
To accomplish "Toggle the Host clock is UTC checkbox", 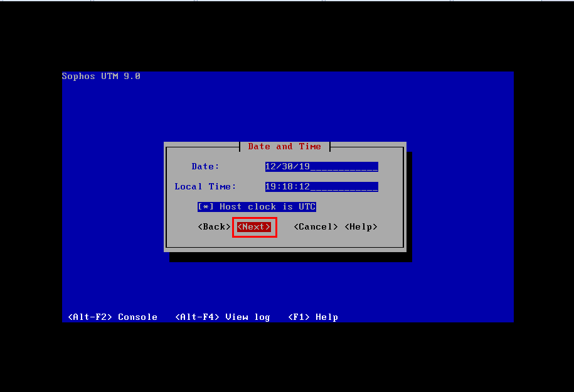I will coord(257,207).
